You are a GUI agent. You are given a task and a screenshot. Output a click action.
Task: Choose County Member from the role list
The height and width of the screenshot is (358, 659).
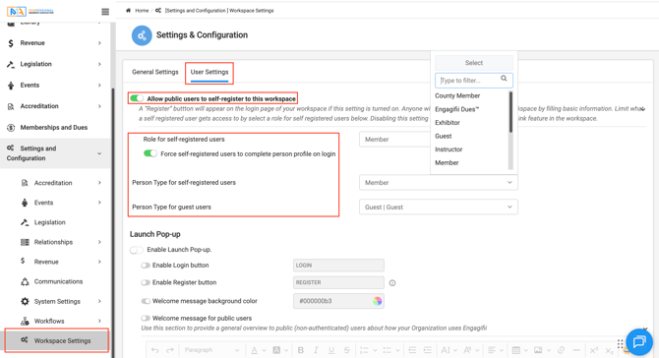[x=457, y=95]
